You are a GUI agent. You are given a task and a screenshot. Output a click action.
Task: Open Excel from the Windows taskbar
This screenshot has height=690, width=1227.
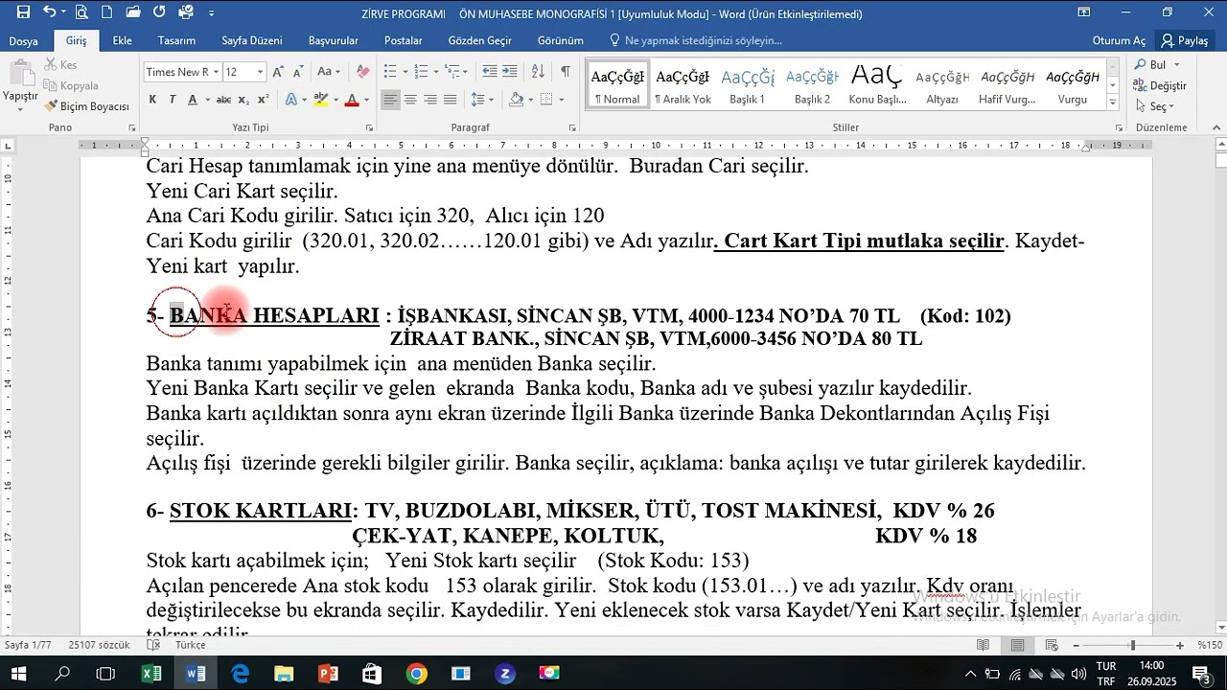(x=151, y=674)
